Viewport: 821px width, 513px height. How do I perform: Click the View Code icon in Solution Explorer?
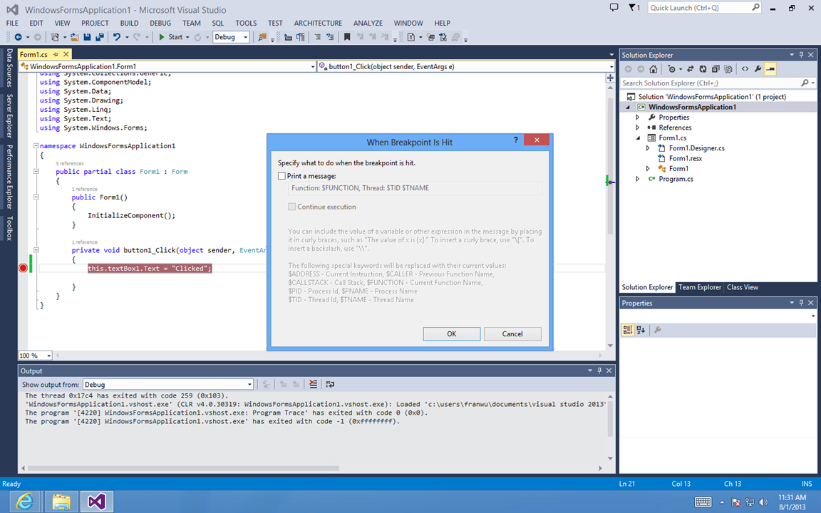point(745,69)
